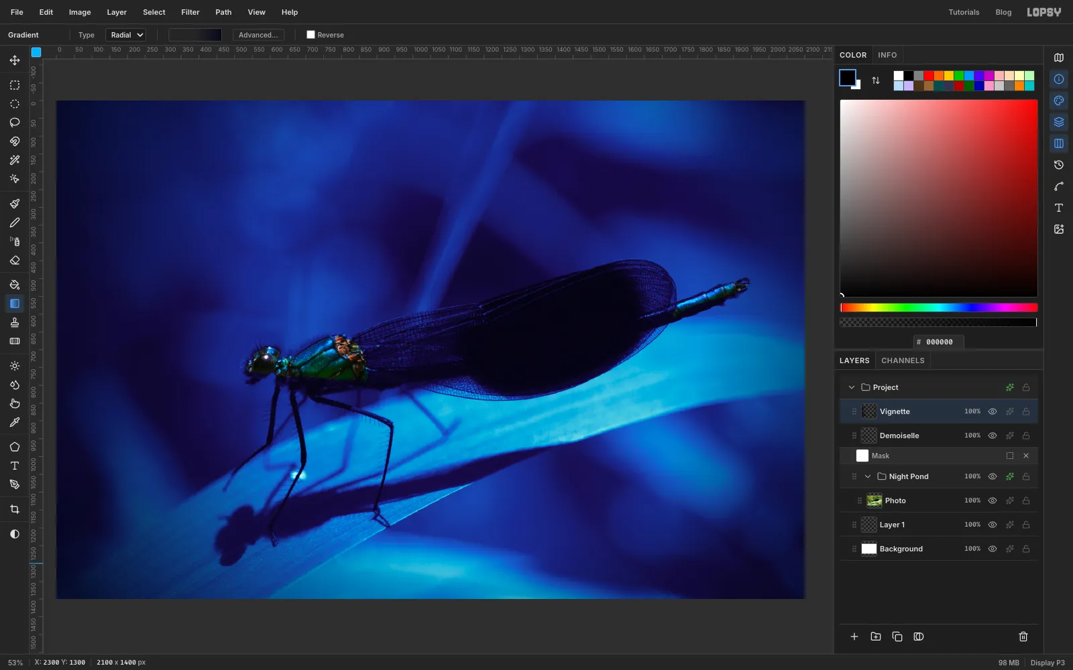Select the Move tool
Viewport: 1073px width, 670px height.
point(15,60)
